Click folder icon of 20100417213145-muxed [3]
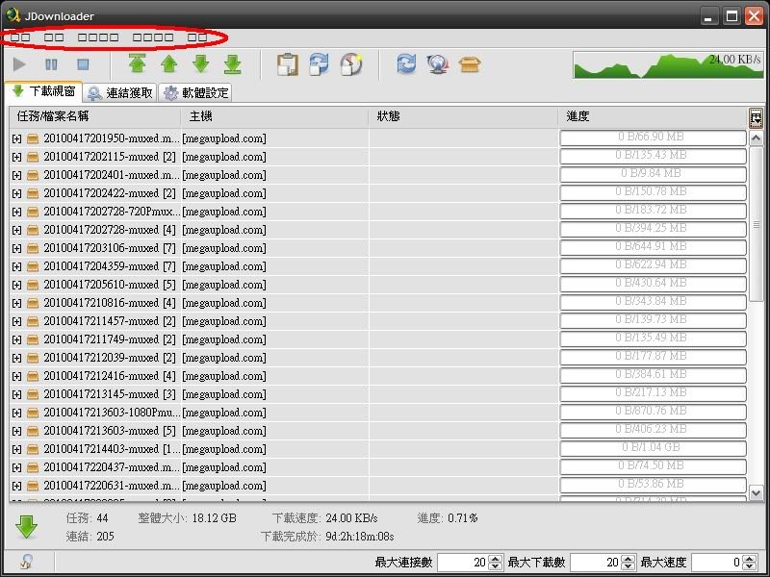Screen dimensions: 770x577 (33, 394)
